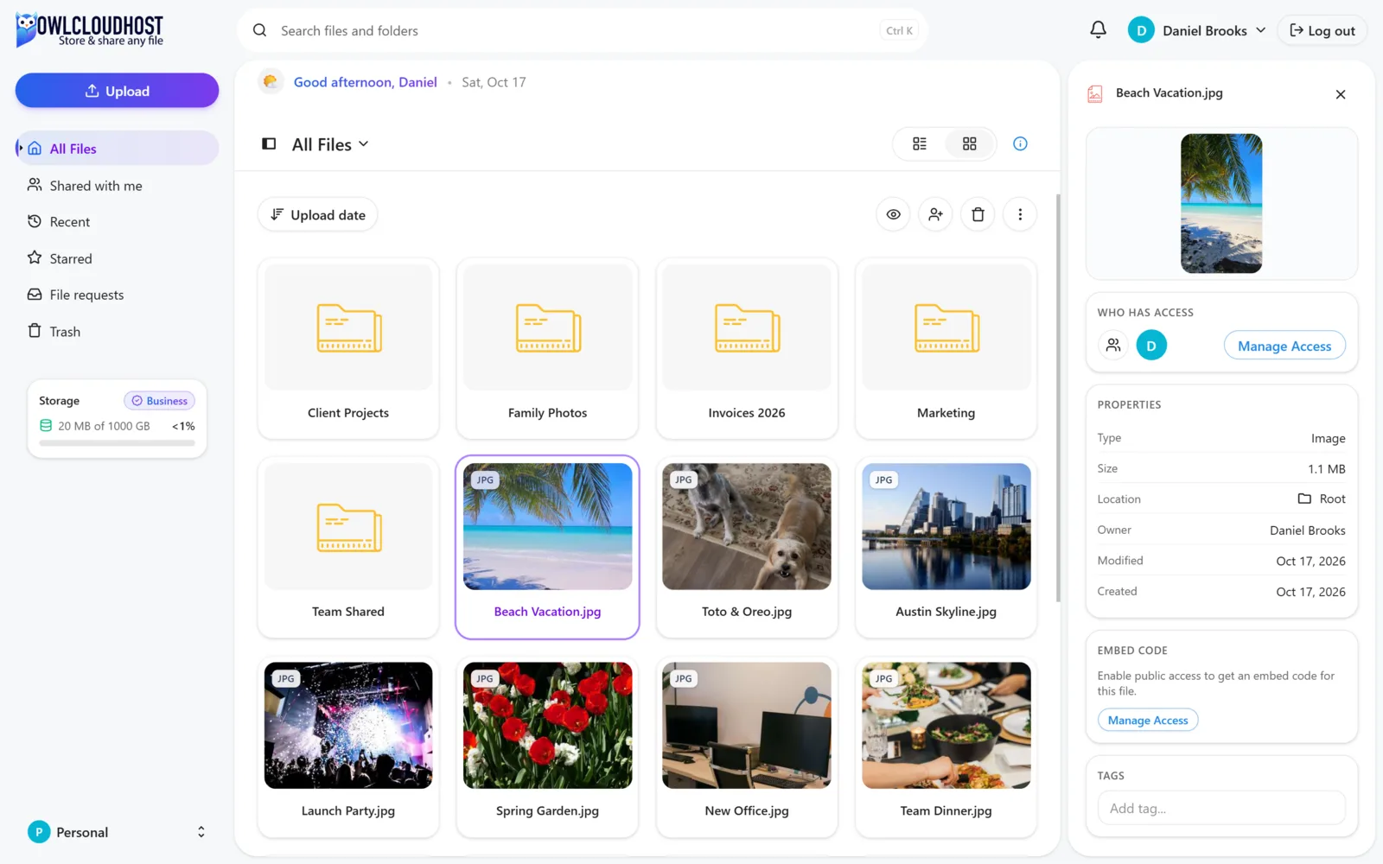Click the Business plan badge
The image size is (1383, 864).
159,401
